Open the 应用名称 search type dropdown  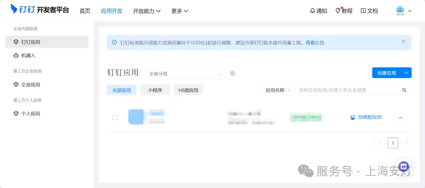(278, 90)
